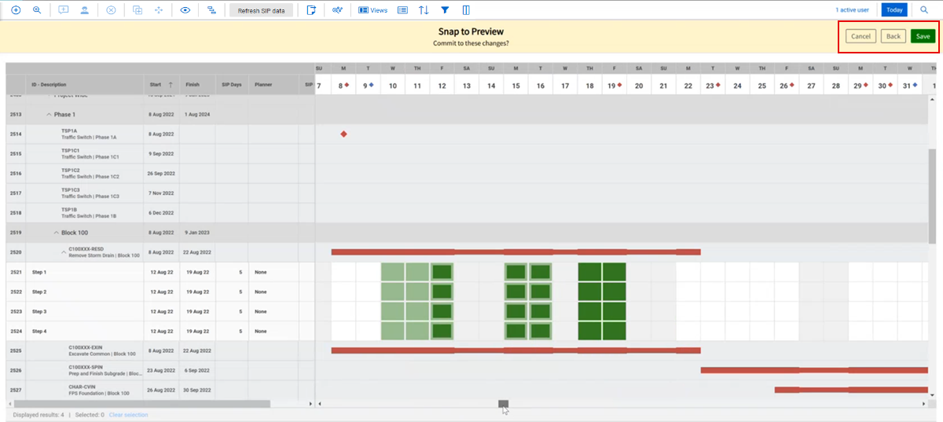Click the Clear selection link
Screen dimensions: 943x422
point(128,415)
